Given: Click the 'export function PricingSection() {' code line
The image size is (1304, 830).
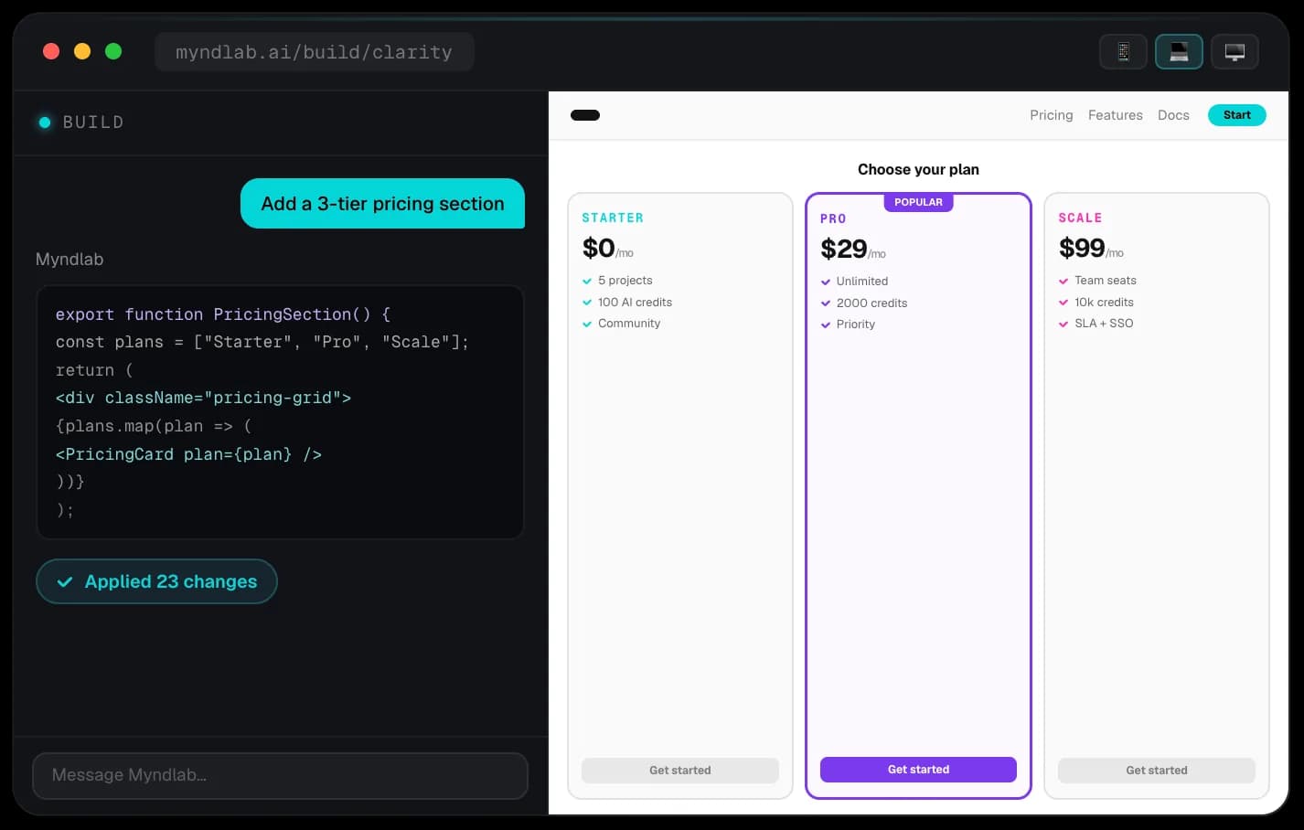Looking at the screenshot, I should click(223, 314).
